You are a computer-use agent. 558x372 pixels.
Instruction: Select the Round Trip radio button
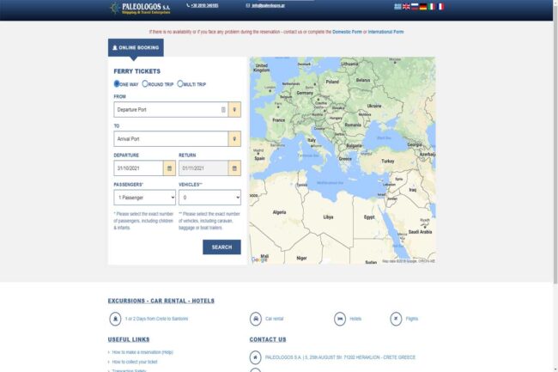(146, 84)
